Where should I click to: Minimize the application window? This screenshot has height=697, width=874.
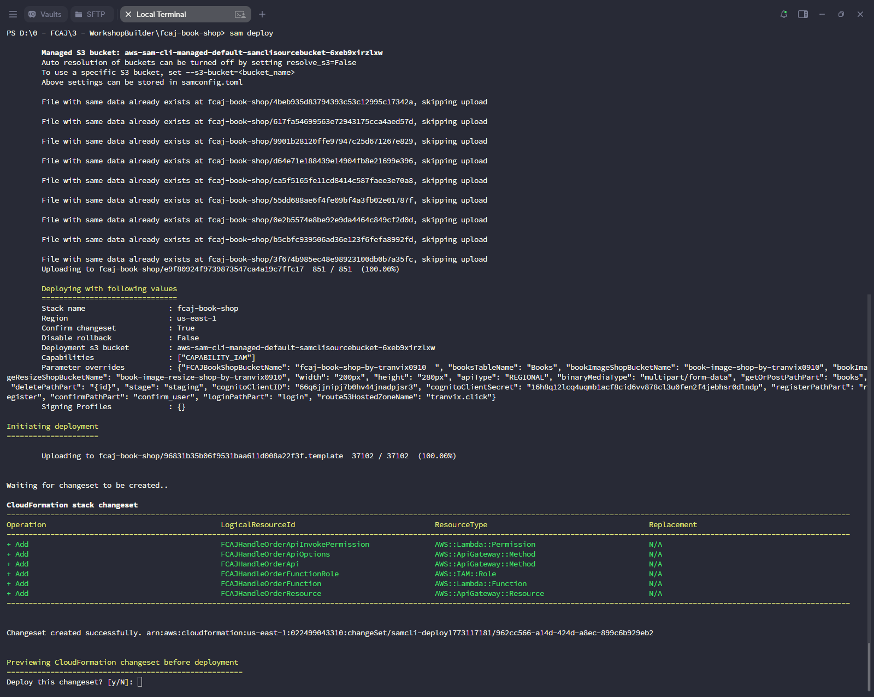click(x=822, y=14)
